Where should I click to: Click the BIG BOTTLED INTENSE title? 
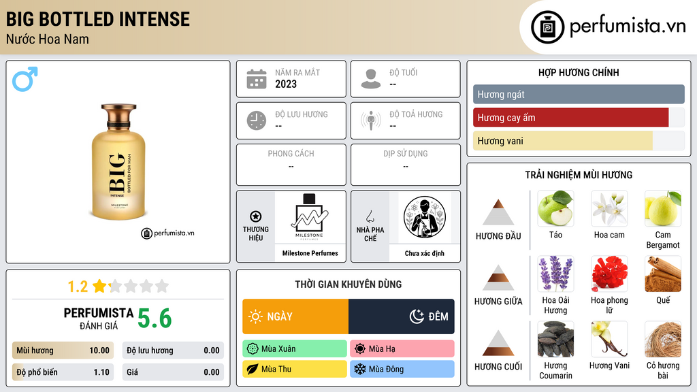pos(98,19)
